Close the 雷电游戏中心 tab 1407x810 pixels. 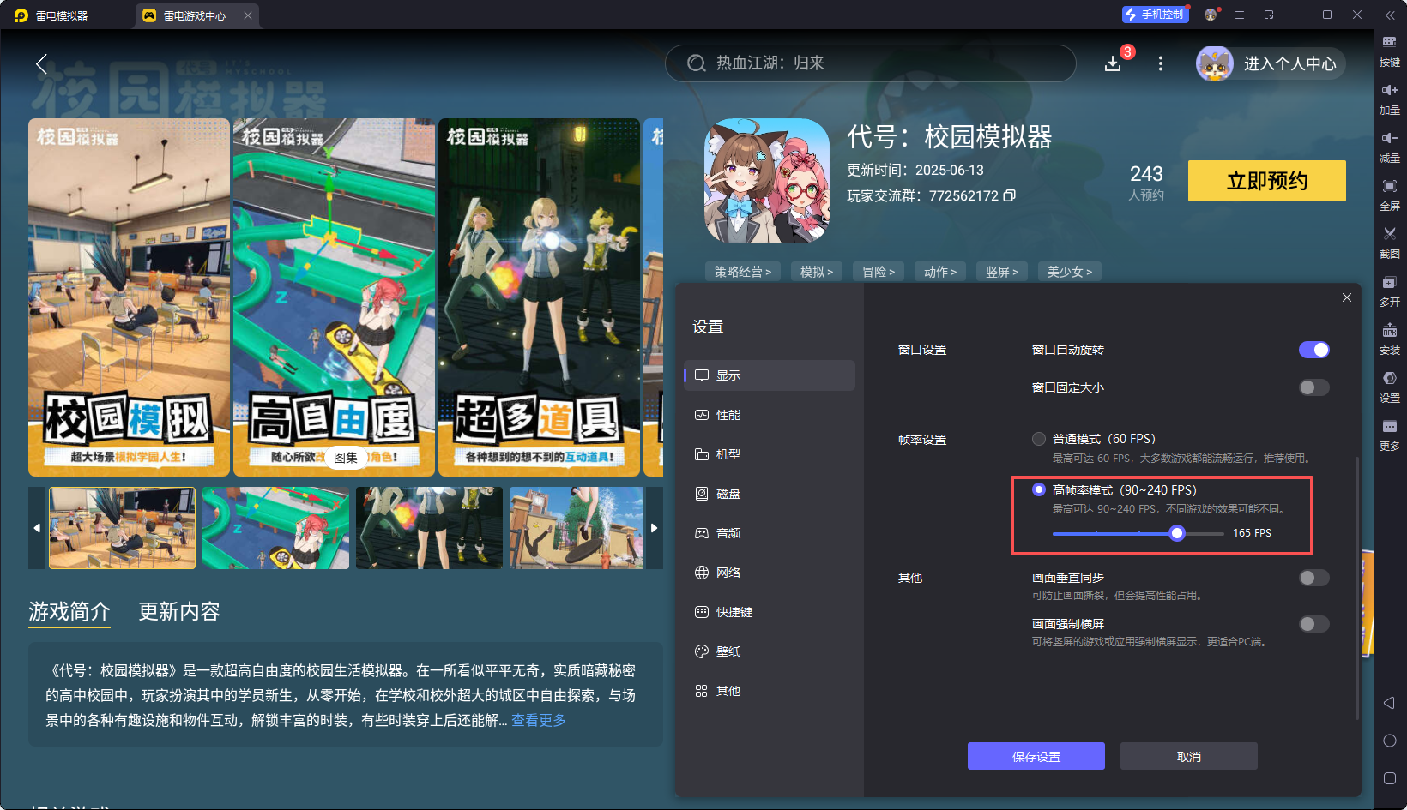click(x=248, y=15)
